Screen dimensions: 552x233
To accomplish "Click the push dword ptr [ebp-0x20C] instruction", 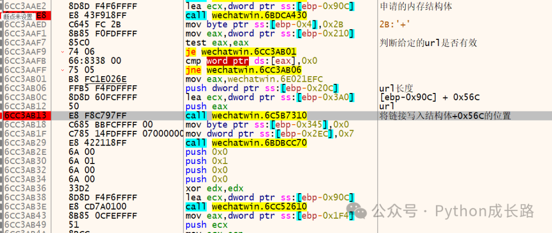I will point(262,88).
